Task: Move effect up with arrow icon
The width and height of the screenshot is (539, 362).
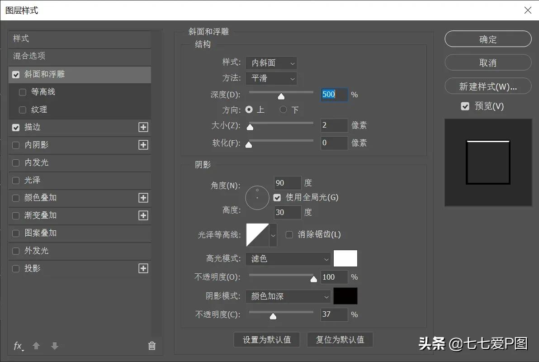Action: coord(36,345)
